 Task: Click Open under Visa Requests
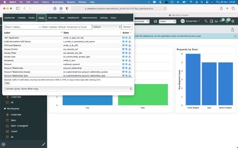[x=13, y=120]
